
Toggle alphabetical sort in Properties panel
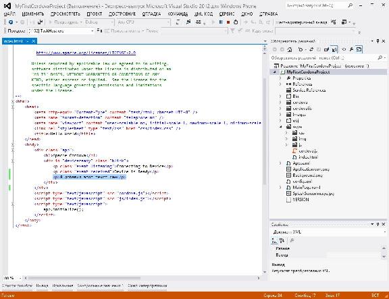(x=282, y=240)
